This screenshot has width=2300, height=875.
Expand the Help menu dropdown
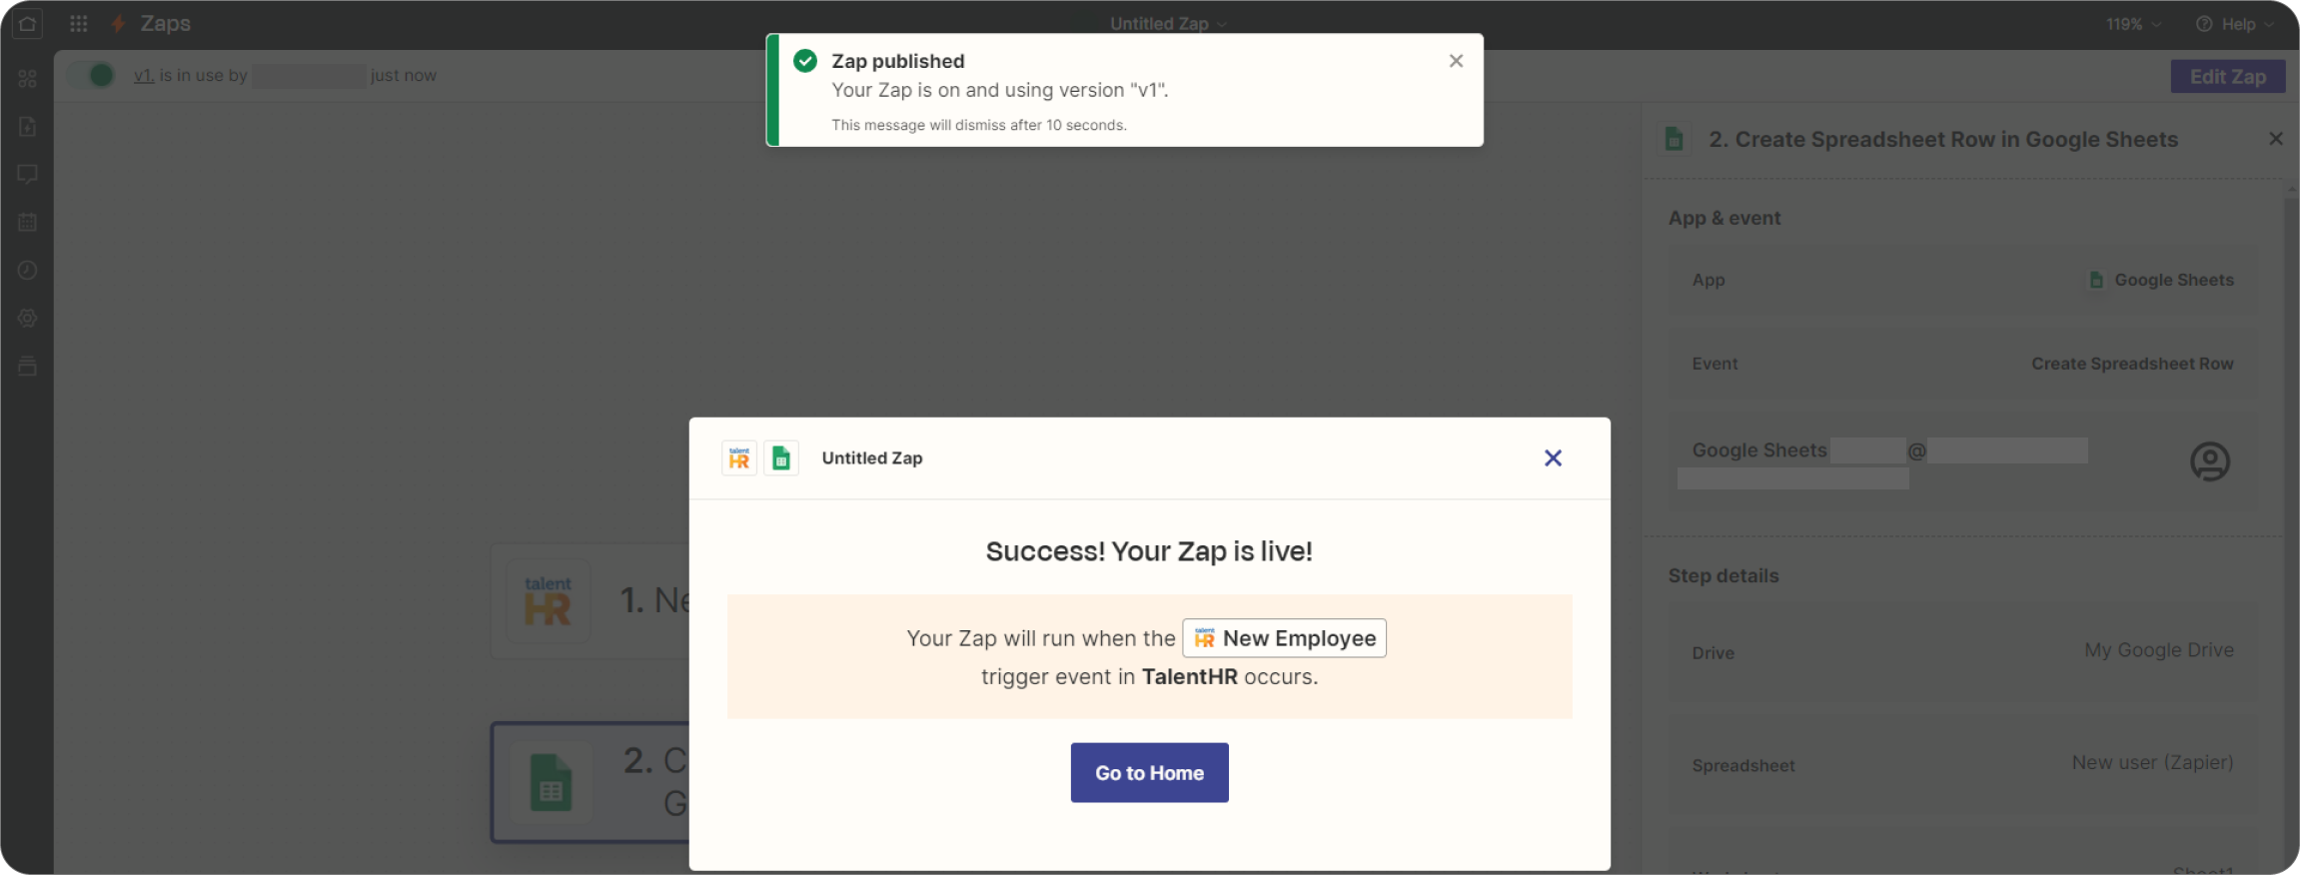[2233, 24]
